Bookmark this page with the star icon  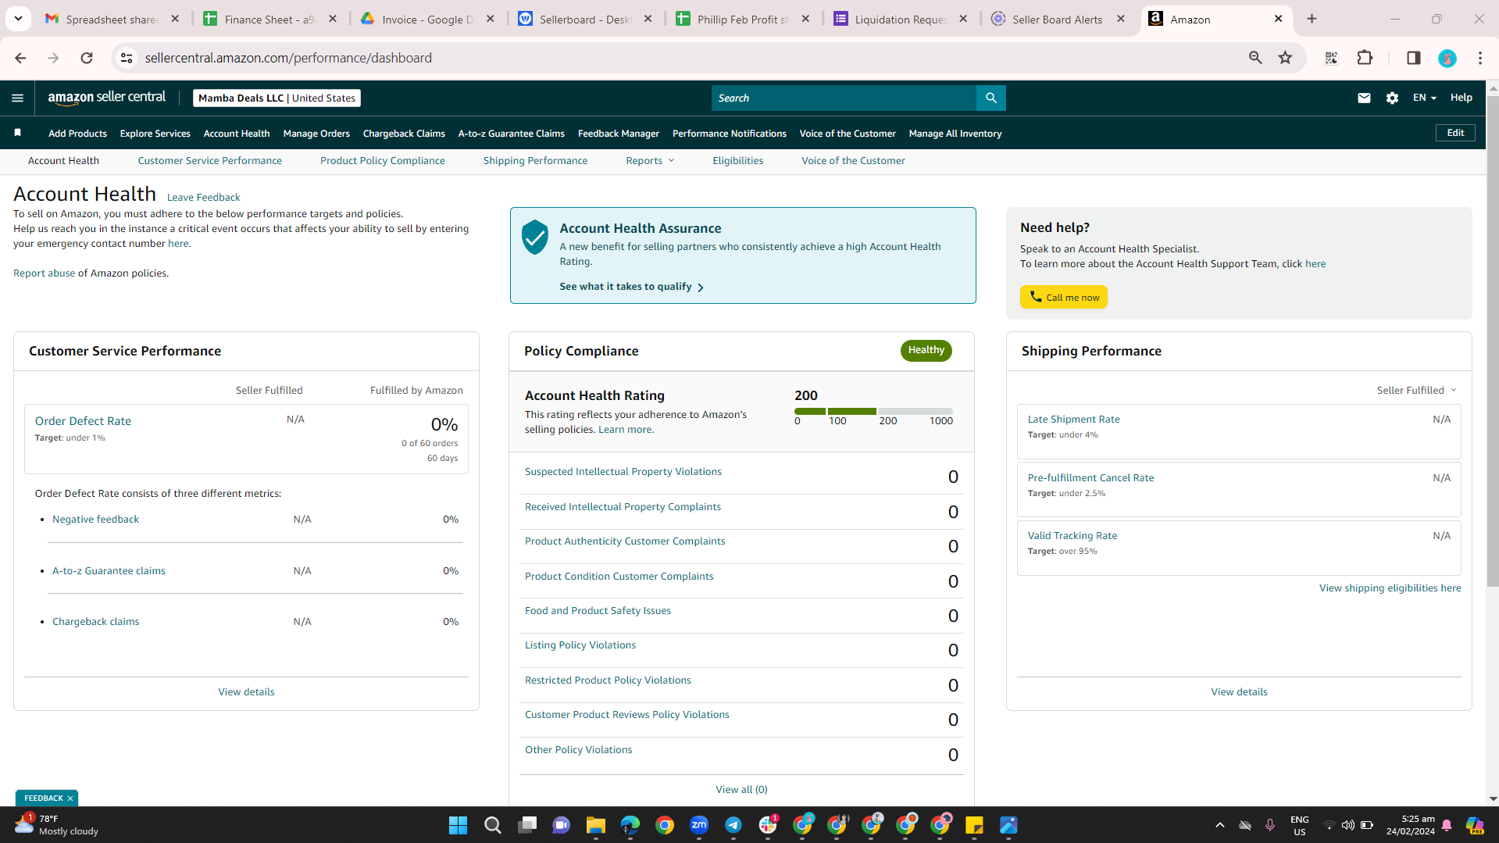click(x=1285, y=58)
